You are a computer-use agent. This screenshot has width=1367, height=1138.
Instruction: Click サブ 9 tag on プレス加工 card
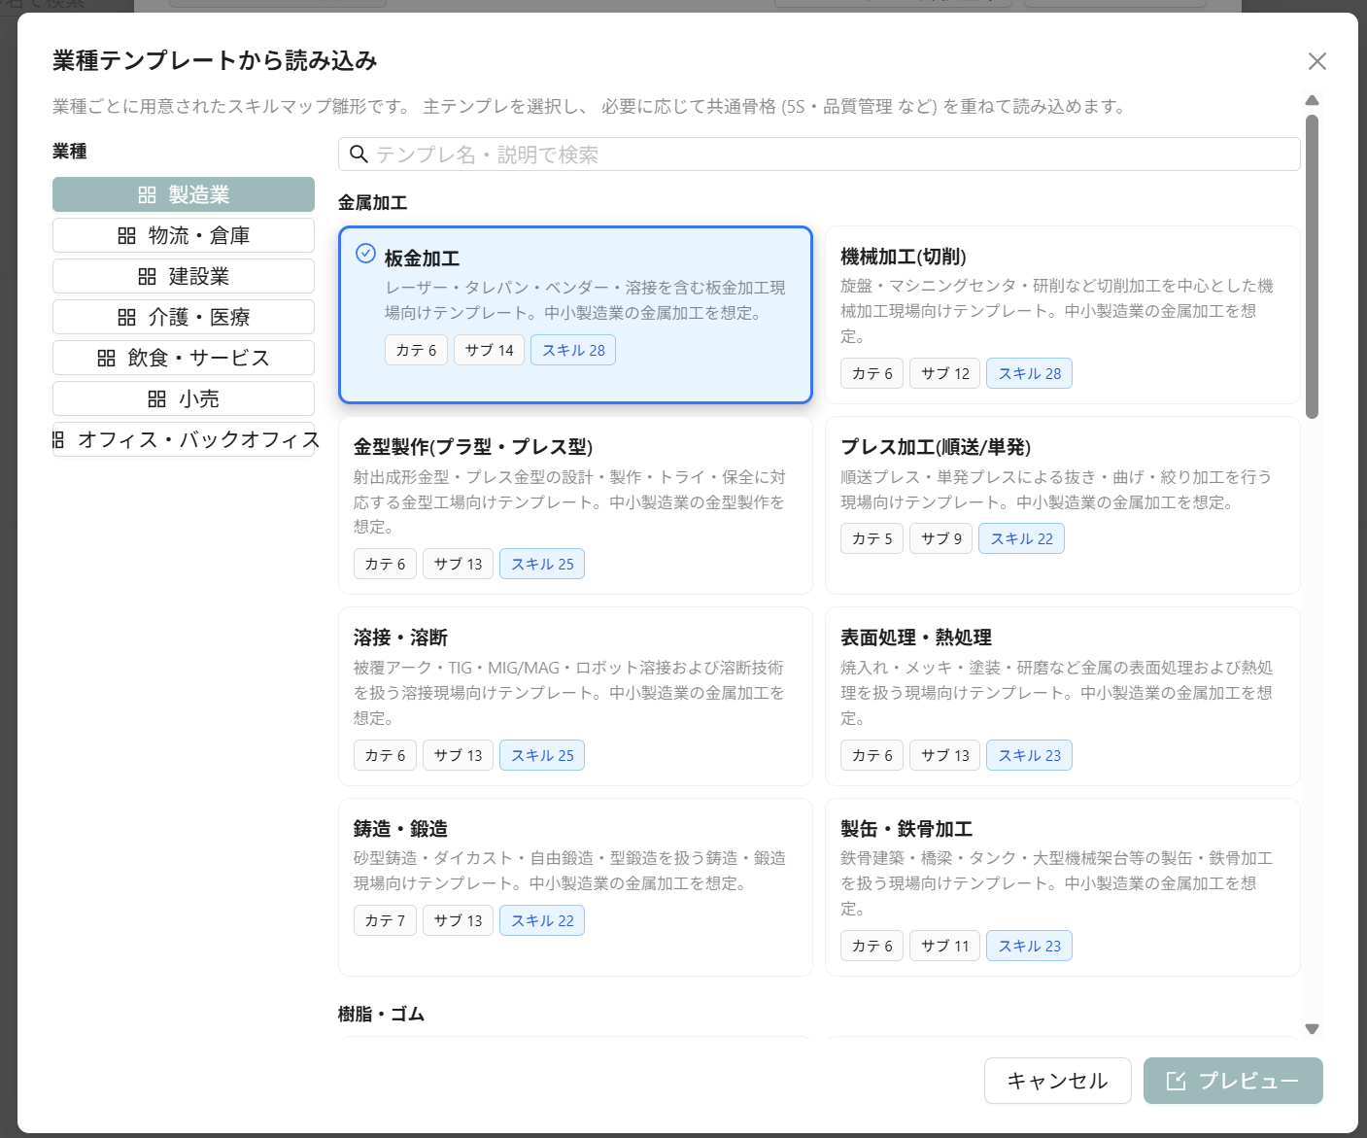point(940,538)
